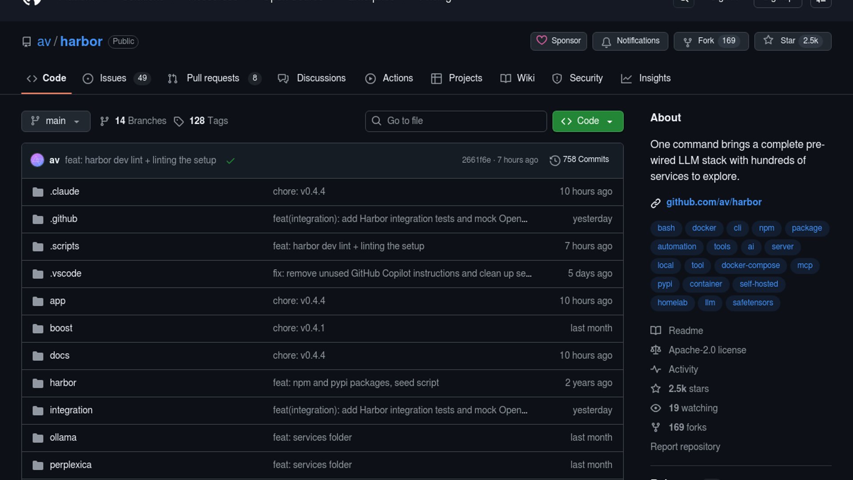
Task: Click the Notifications bell icon
Action: tap(606, 42)
